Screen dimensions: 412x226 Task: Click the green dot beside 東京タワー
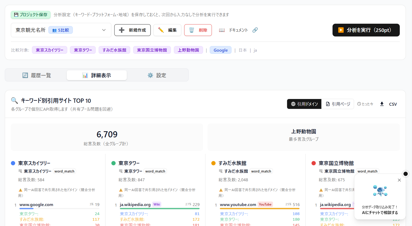click(x=113, y=163)
